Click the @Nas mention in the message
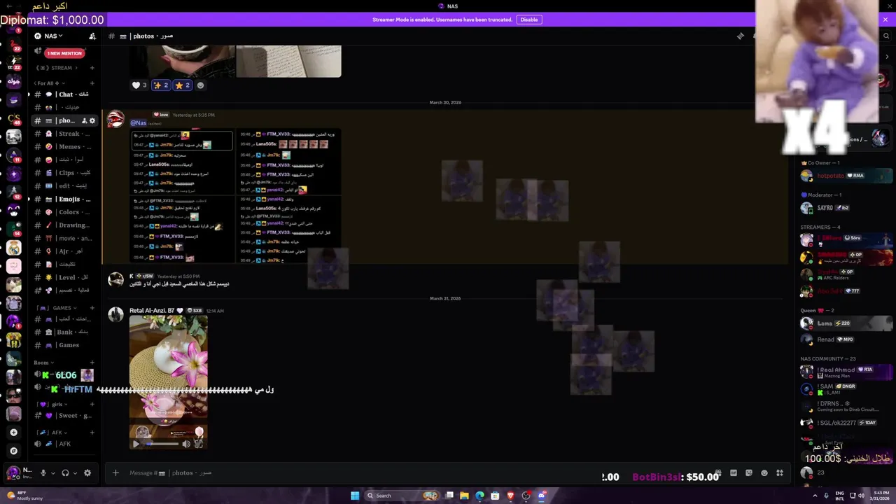The image size is (896, 504). click(138, 123)
